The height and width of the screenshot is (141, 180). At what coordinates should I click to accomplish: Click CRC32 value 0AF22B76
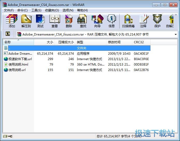click(141, 70)
